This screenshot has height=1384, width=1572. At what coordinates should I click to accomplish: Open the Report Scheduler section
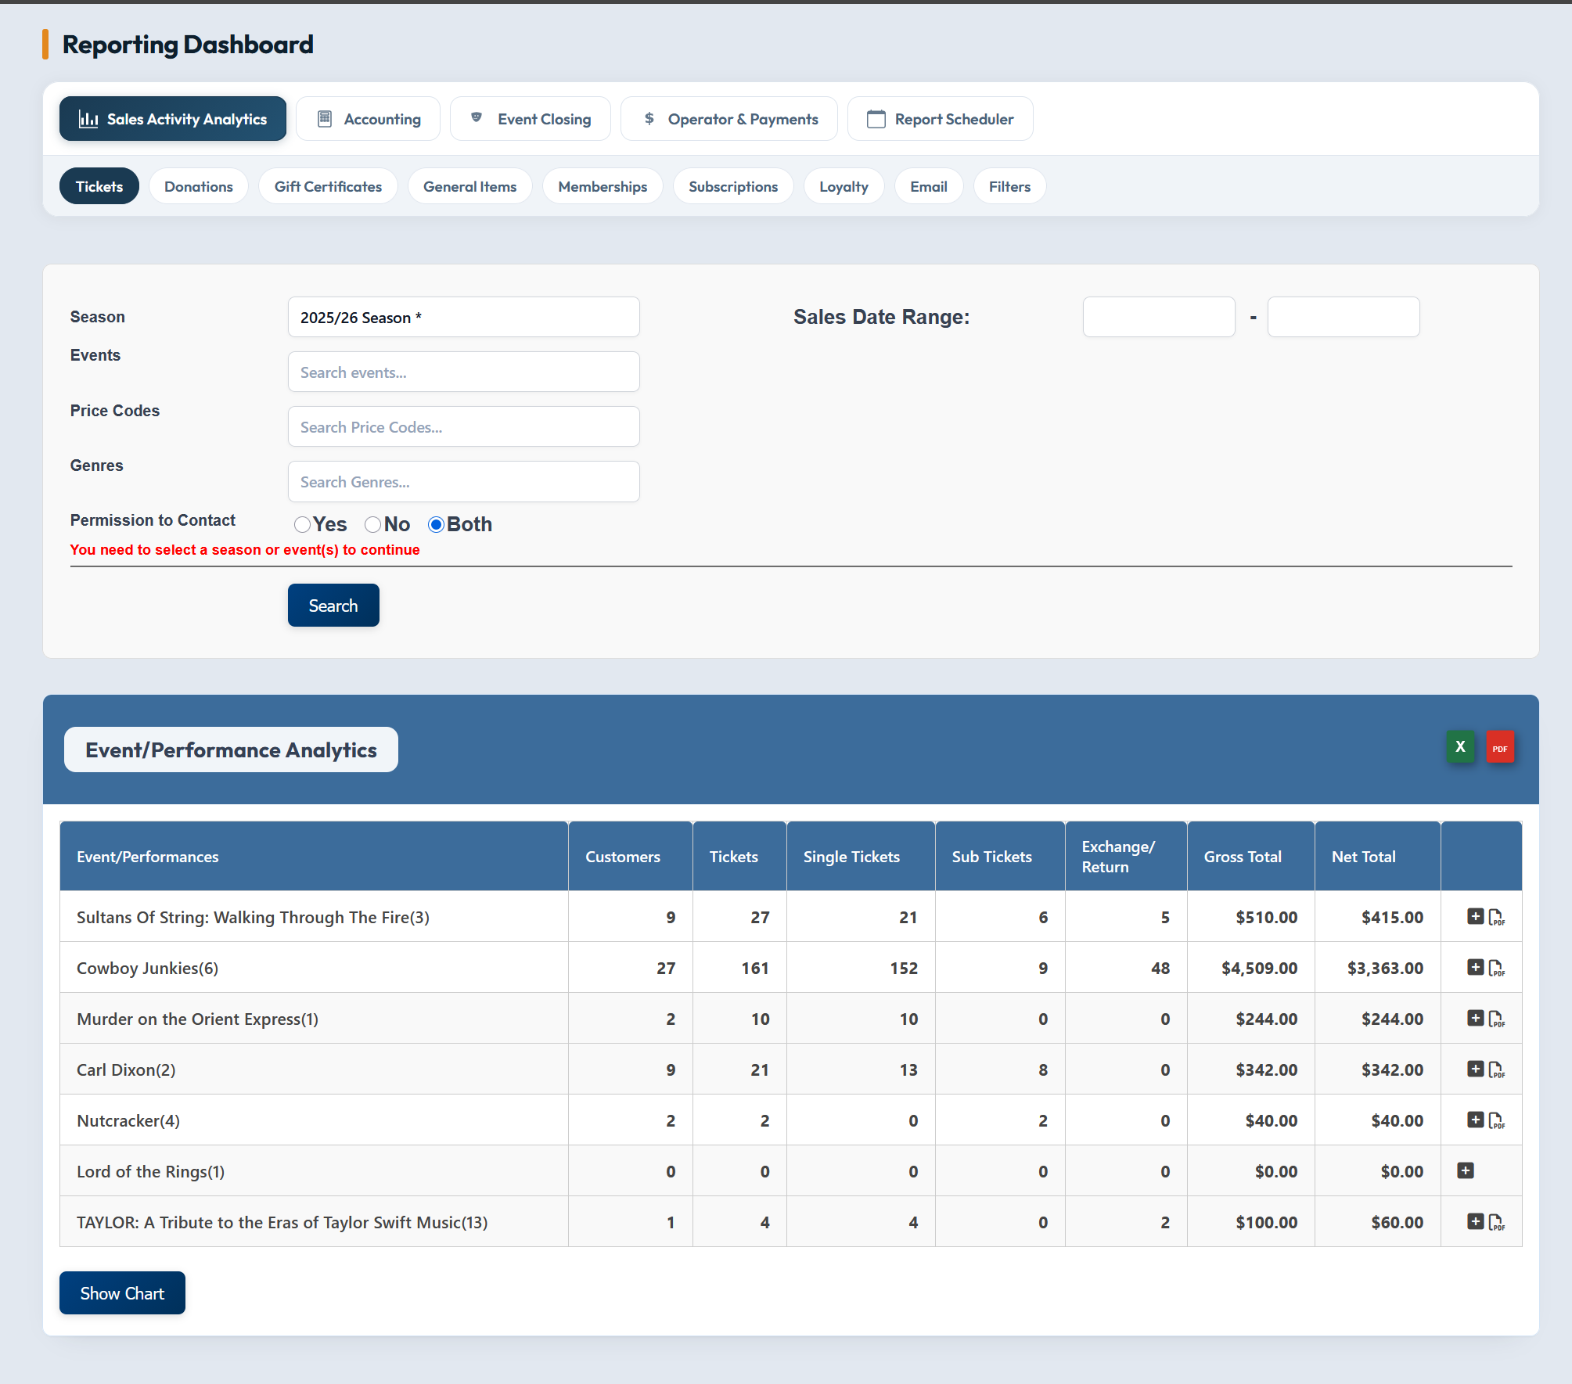(x=940, y=119)
